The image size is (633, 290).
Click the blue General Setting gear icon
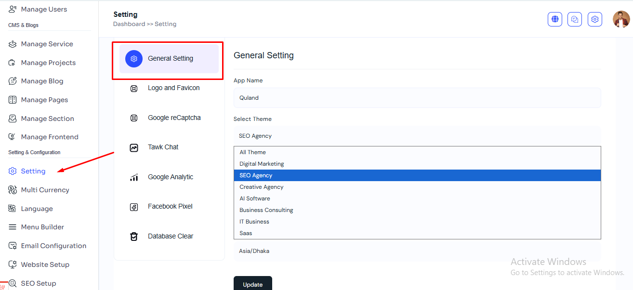tap(134, 59)
